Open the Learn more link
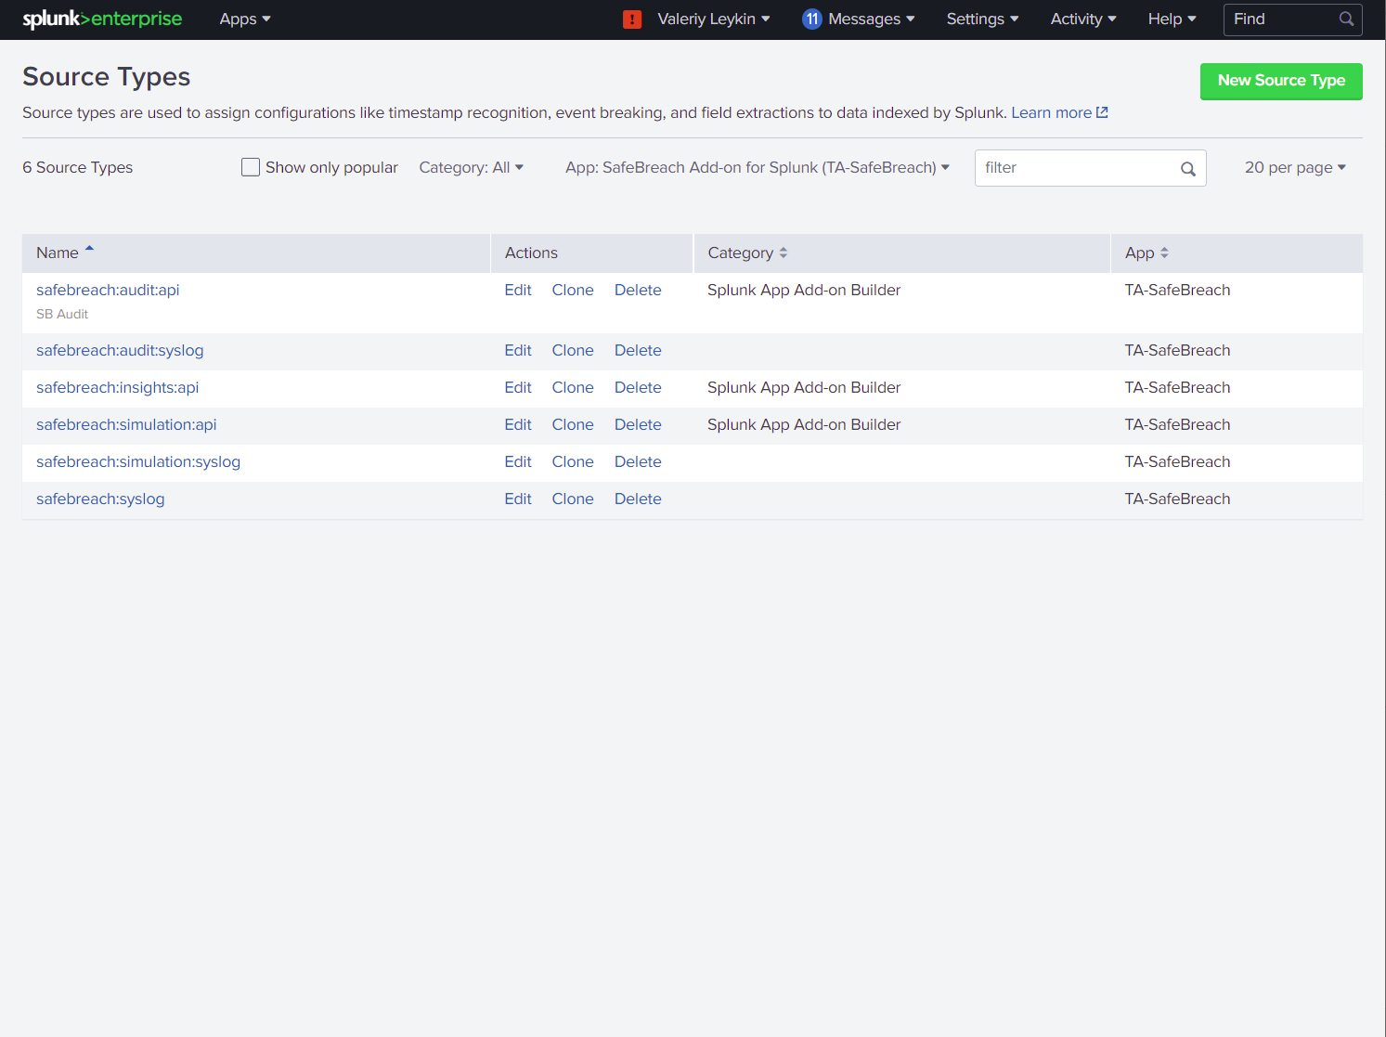 tap(1051, 112)
